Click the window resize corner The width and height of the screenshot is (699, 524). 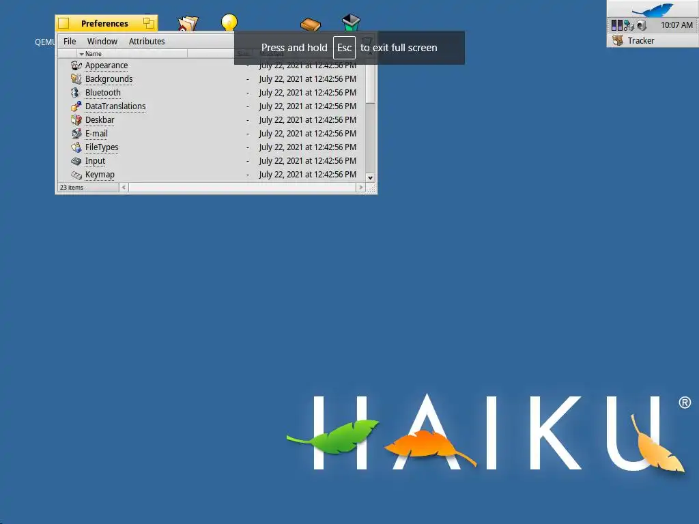coord(371,188)
